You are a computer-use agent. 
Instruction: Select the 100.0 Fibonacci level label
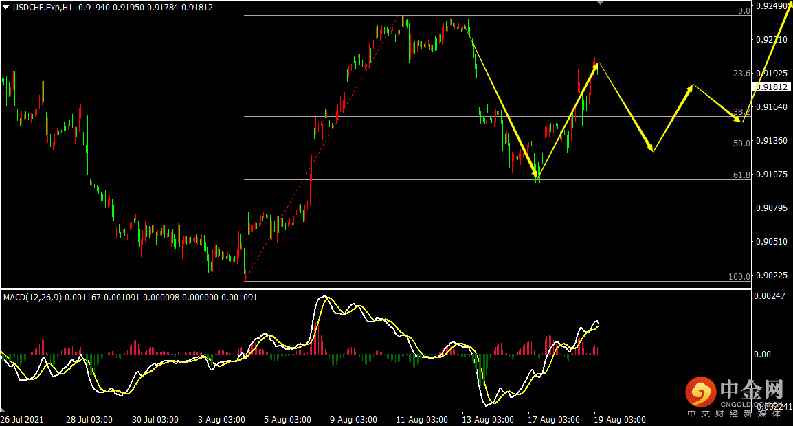click(x=739, y=277)
